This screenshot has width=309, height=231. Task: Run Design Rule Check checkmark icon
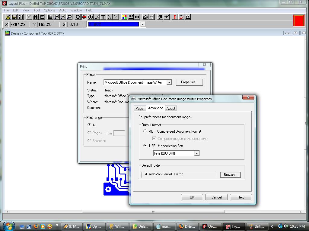coord(181,17)
